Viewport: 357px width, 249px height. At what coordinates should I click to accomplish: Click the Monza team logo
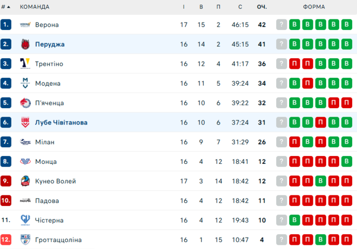[25, 161]
